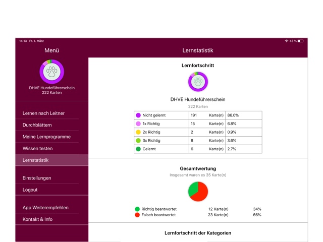Click the purple Nicht gelernt dot
The height and width of the screenshot is (242, 323).
pyautogui.click(x=138, y=115)
